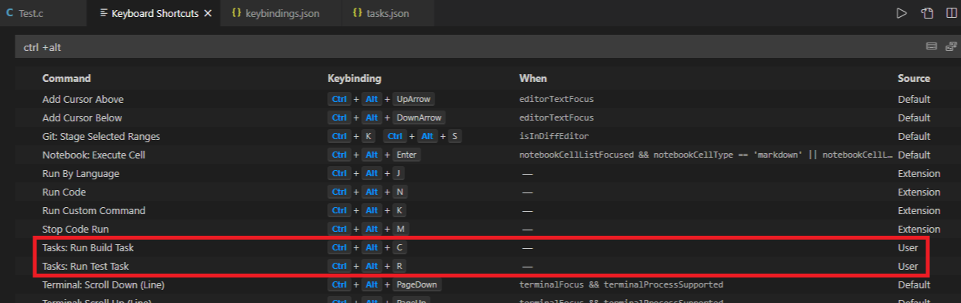The image size is (961, 303).
Task: Switch to the tasks.json tab
Action: 387,14
